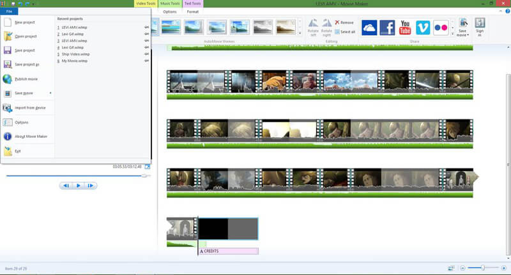Step to the next frame
This screenshot has height=275, width=511.
[x=90, y=186]
